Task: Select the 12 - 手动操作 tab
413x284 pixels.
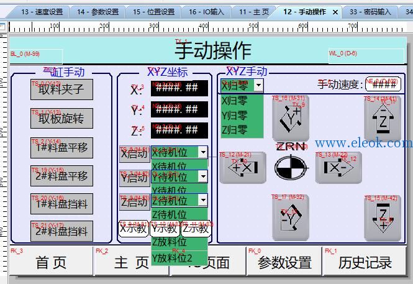Action: 304,12
